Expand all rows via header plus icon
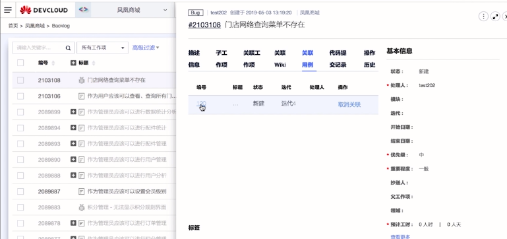507x239 pixels. click(x=73, y=63)
